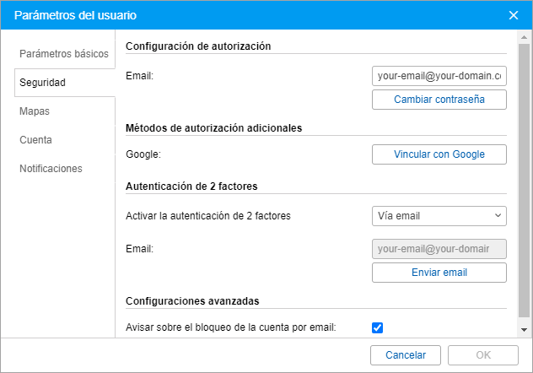This screenshot has width=533, height=373.
Task: Click the OK button
Action: point(482,355)
